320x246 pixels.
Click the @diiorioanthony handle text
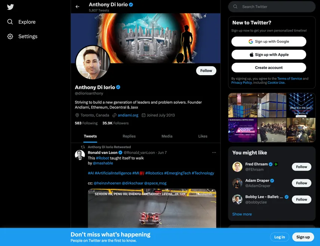(x=89, y=94)
